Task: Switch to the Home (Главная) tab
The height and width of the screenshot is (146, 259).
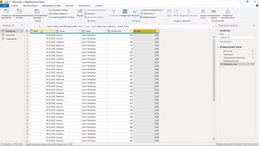Action: [15, 6]
